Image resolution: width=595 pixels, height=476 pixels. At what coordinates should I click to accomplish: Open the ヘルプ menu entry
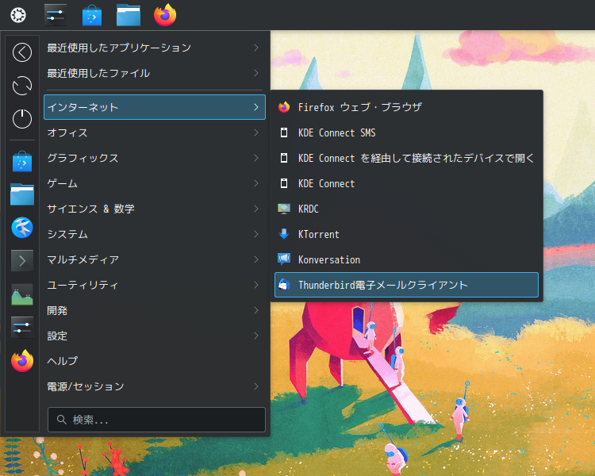point(155,361)
